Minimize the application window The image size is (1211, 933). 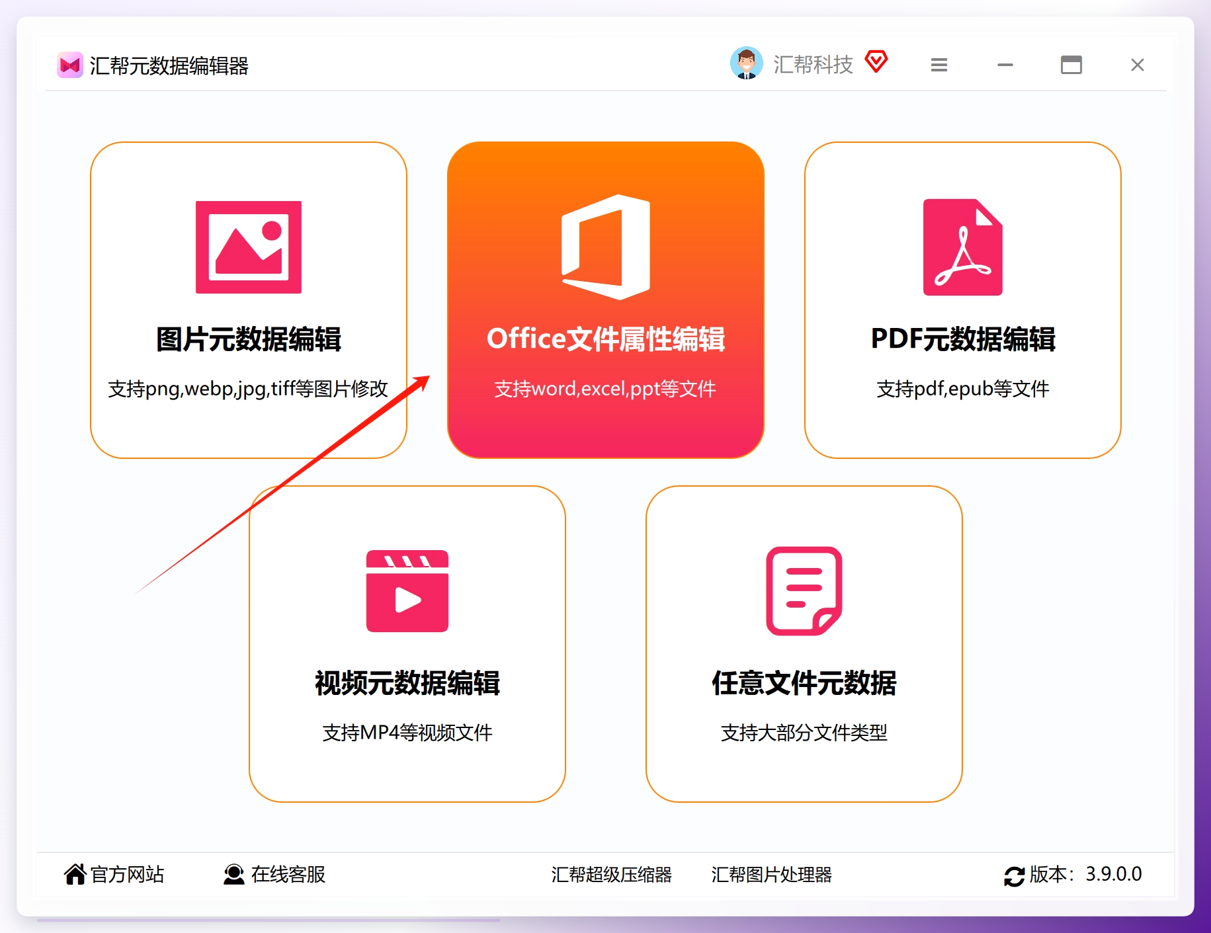pyautogui.click(x=1005, y=65)
